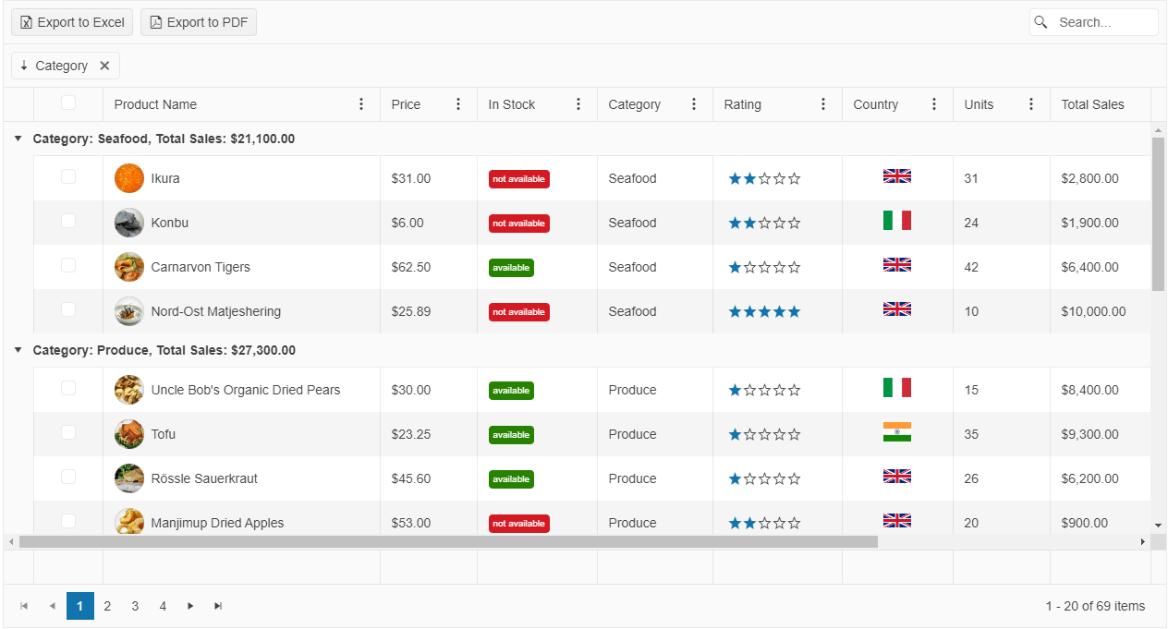Open the In Stock column menu
1168x629 pixels.
pos(578,104)
